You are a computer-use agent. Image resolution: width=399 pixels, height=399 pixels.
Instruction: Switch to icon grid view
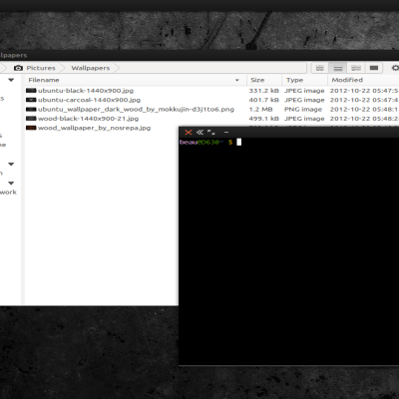tap(320, 68)
